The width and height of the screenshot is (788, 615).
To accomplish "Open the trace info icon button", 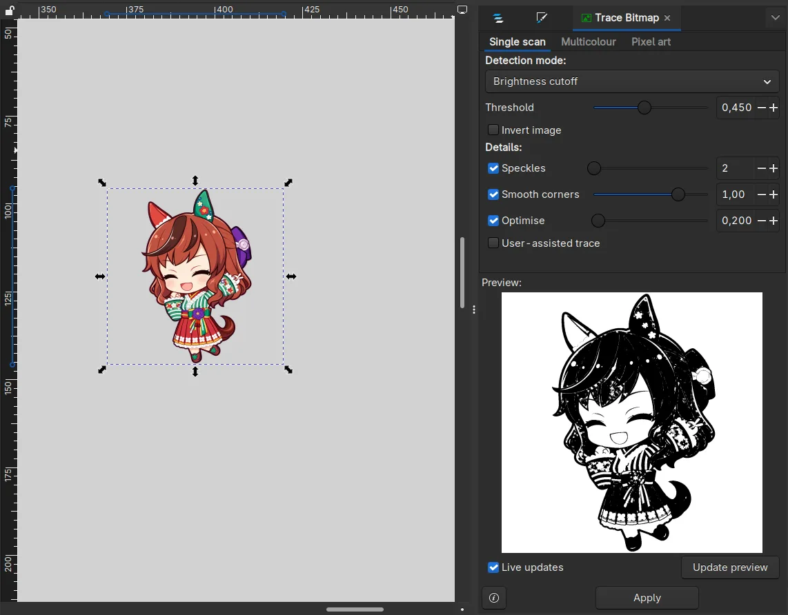I will [494, 598].
